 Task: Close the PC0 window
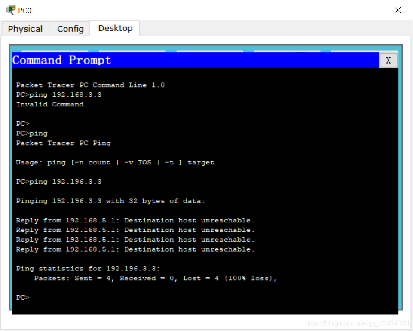(398, 10)
